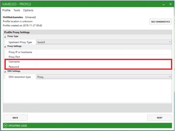The width and height of the screenshot is (175, 131).
Task: Click the Proxy Port input field
Action: 104,57
